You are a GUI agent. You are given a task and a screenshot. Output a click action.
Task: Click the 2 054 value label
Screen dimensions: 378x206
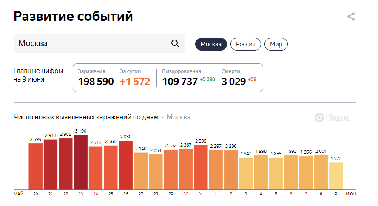(x=156, y=150)
